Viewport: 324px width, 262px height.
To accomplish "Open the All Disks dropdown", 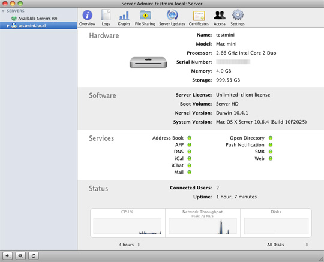I will point(287,245).
